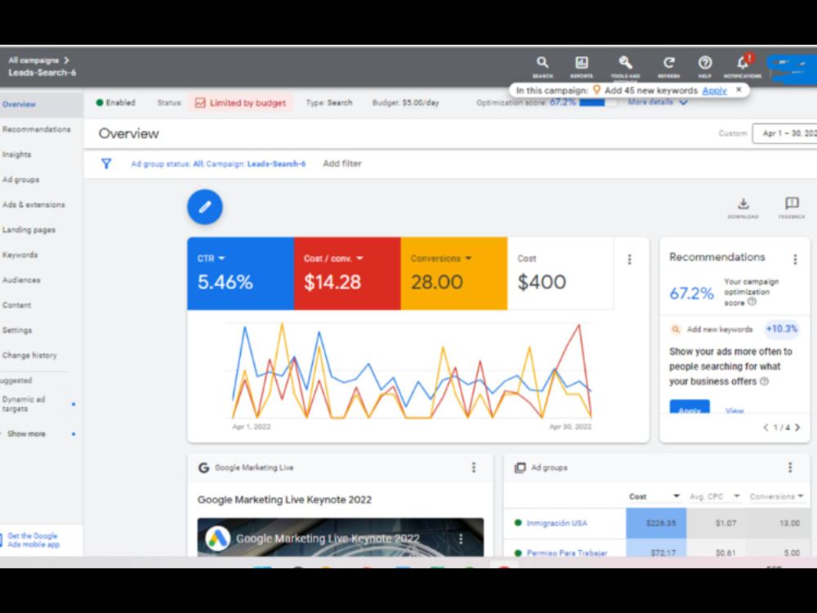Image resolution: width=817 pixels, height=613 pixels.
Task: Click the Apply link in keywords popup
Action: 714,90
